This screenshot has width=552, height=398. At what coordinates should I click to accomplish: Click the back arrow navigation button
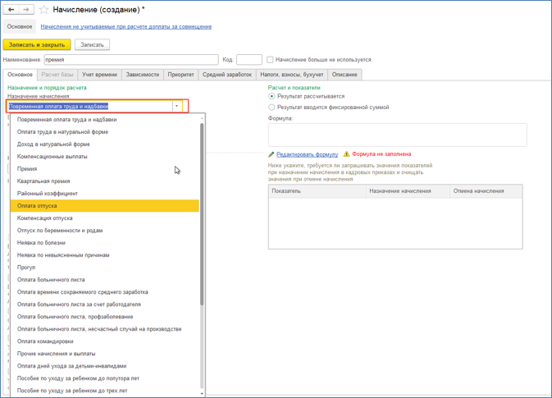pyautogui.click(x=11, y=10)
